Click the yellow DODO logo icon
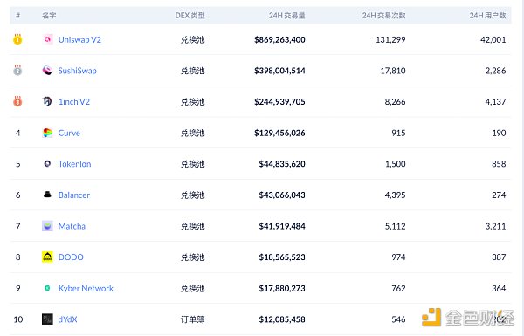The height and width of the screenshot is (336, 524). (47, 257)
